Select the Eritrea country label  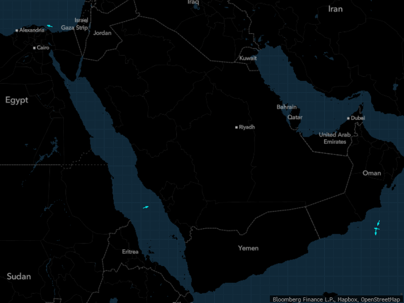click(x=130, y=251)
